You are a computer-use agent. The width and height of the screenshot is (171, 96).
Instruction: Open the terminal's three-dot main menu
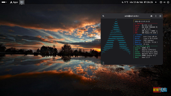[156, 16]
